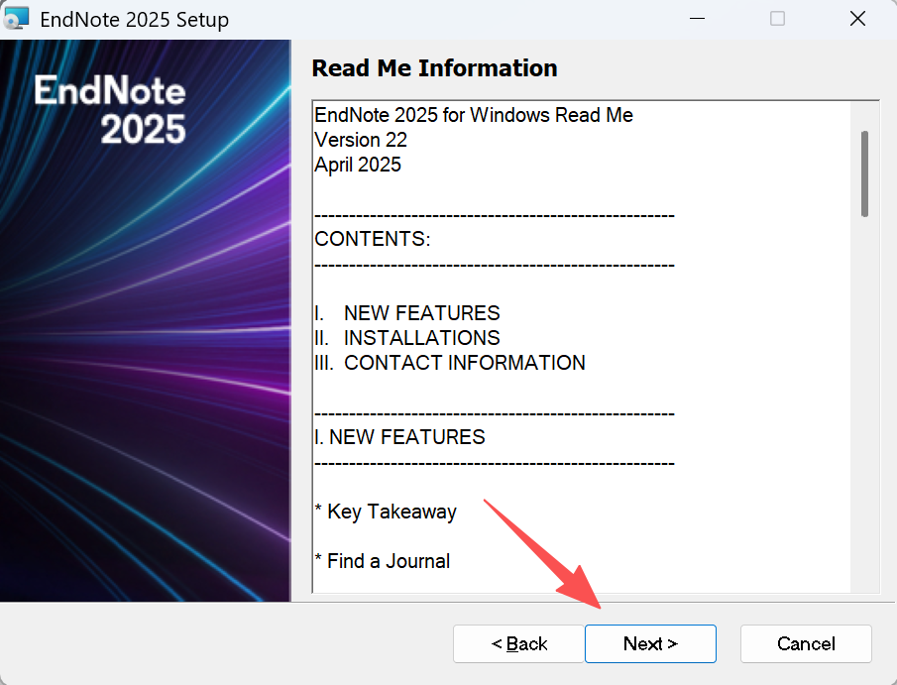Minimize the setup window
The width and height of the screenshot is (897, 685).
(x=697, y=19)
